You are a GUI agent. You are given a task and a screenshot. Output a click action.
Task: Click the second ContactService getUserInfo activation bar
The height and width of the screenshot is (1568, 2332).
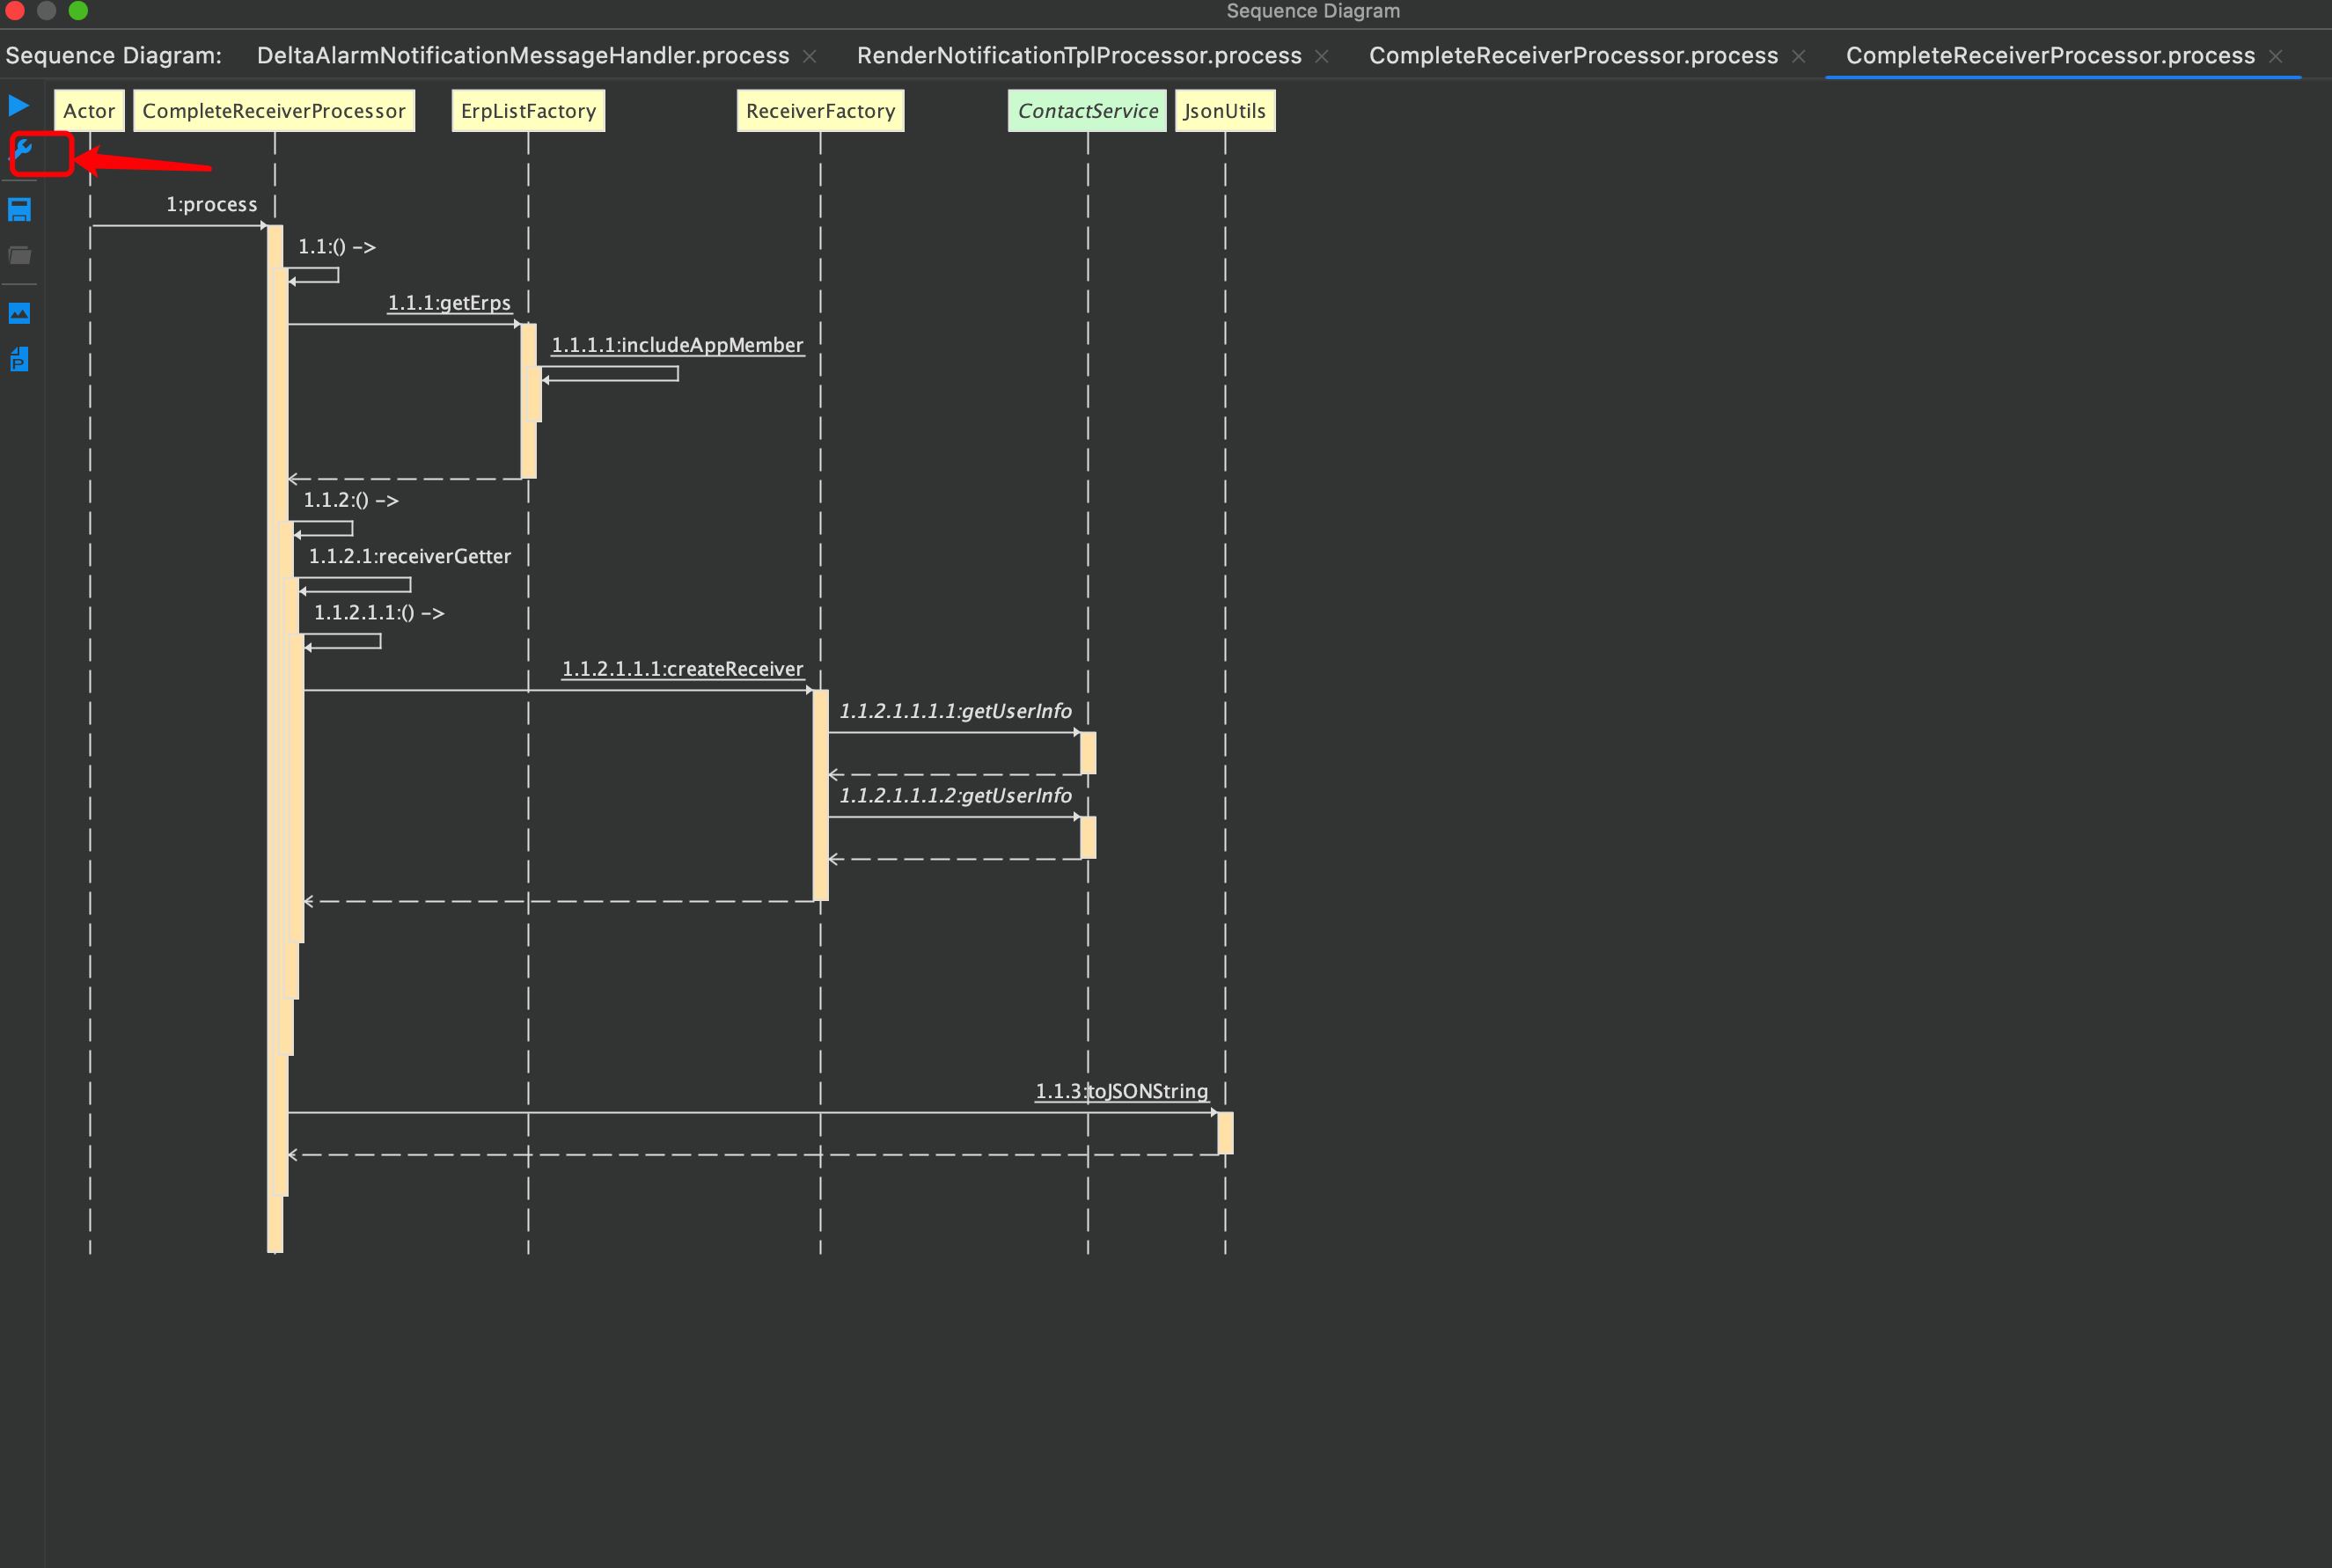pyautogui.click(x=1088, y=838)
